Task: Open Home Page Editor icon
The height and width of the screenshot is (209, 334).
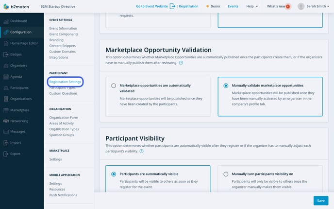Action: coord(5,43)
